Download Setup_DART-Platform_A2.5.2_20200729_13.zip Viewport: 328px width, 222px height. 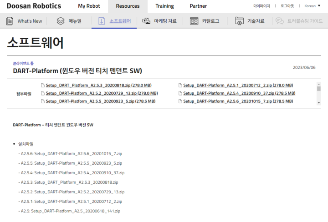[102, 93]
